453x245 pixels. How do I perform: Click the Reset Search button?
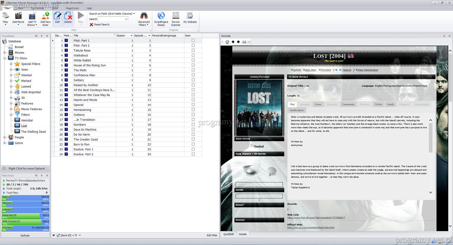coord(100,25)
